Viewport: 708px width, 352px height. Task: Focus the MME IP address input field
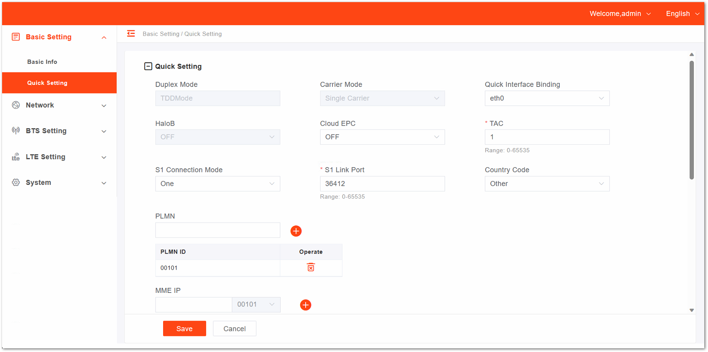(x=193, y=304)
